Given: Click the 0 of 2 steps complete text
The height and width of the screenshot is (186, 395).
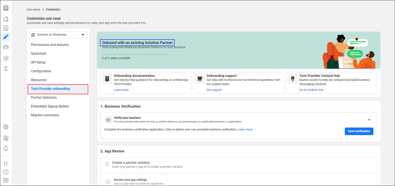Looking at the screenshot, I should coord(116,58).
